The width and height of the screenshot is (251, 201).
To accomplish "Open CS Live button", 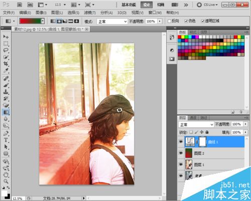I will [207, 5].
